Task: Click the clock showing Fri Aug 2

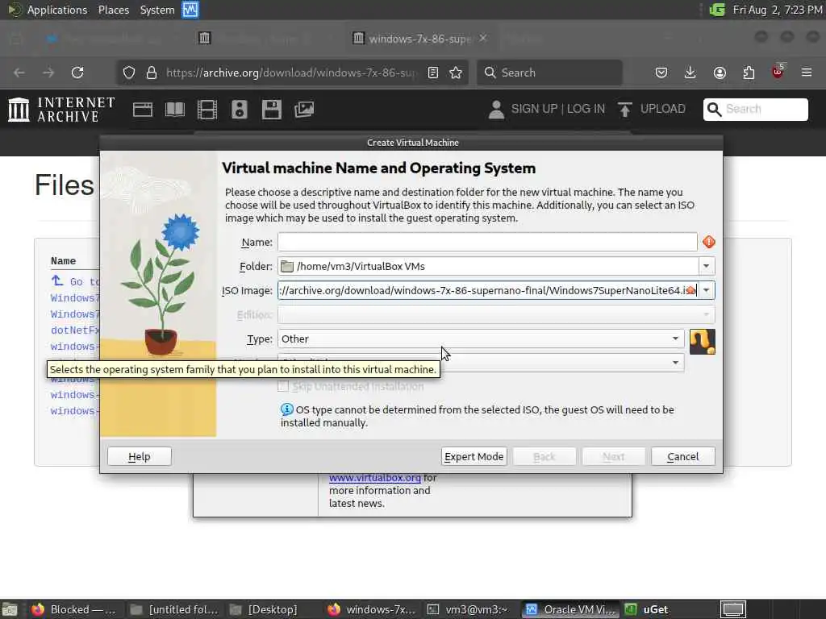Action: [x=778, y=10]
